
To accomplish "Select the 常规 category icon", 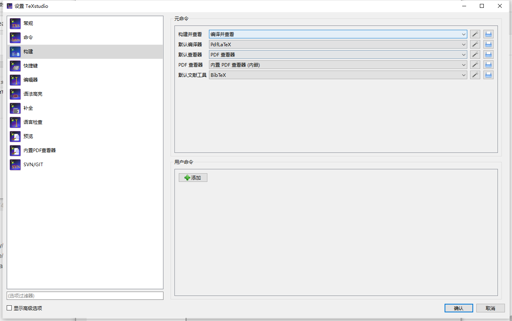I will (15, 24).
